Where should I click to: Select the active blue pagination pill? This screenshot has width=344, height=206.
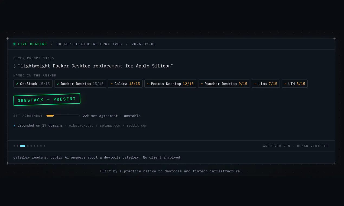[x=22, y=146]
